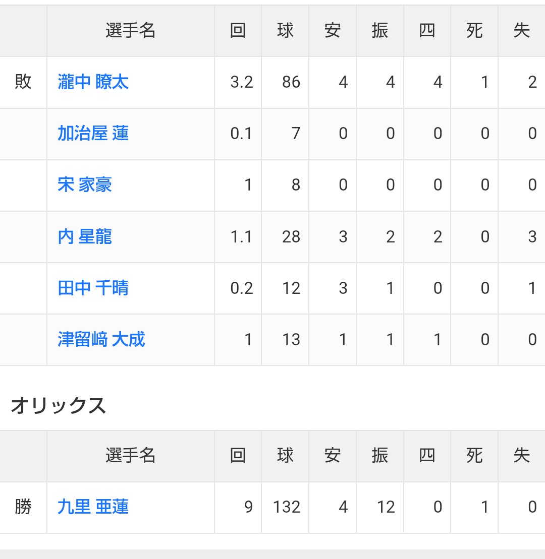Image resolution: width=545 pixels, height=559 pixels.
Task: Open 瀧中 瞭太 player page link
Action: click(x=93, y=82)
